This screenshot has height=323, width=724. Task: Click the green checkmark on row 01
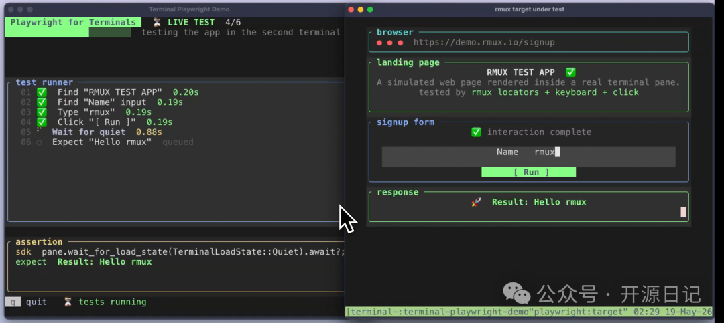tap(42, 92)
